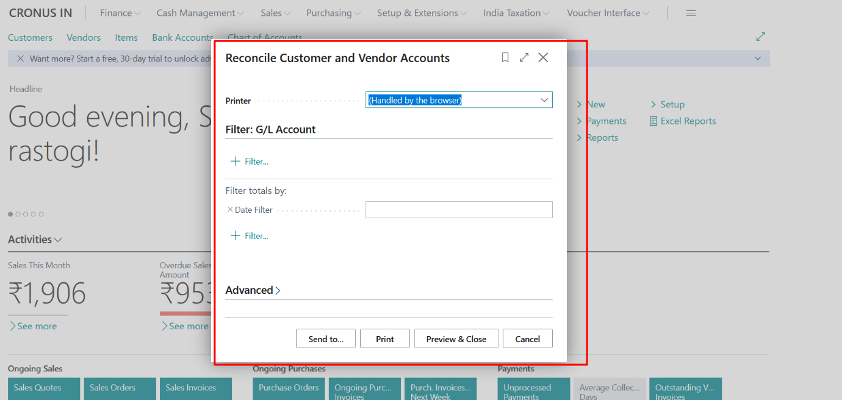842x400 pixels.
Task: Open the Finance menu
Action: point(116,12)
